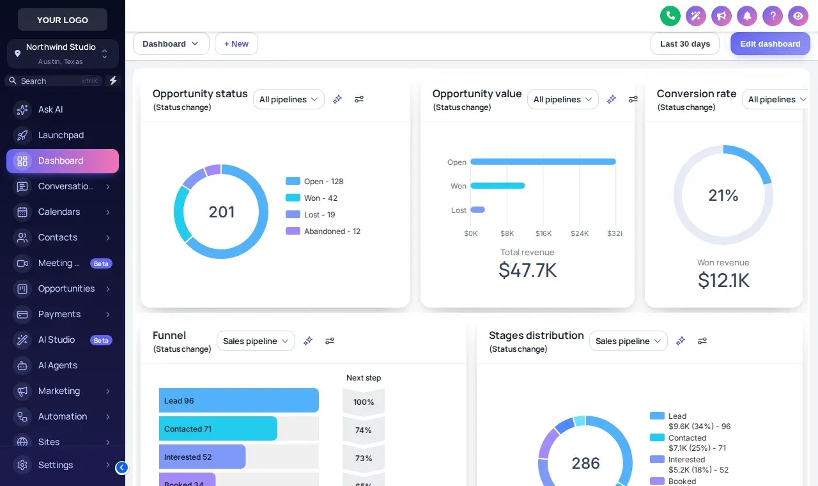Open Opportunities in the sidebar
The image size is (818, 486).
tap(63, 288)
